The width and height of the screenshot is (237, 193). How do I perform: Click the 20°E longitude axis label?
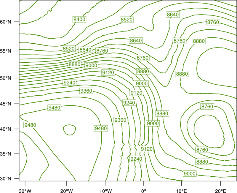click(220, 191)
